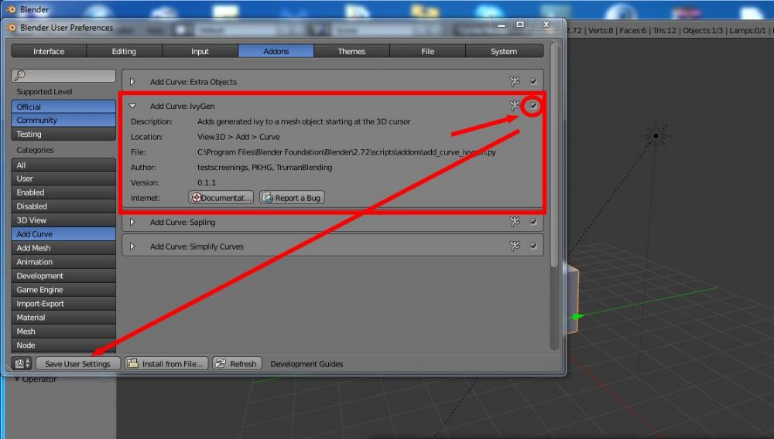Viewport: 774px width, 439px height.
Task: Filter addons by Disabled category
Action: pyautogui.click(x=63, y=206)
